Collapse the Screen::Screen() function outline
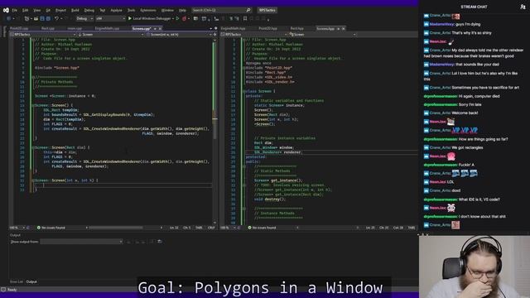530x298 pixels. pos(33,105)
